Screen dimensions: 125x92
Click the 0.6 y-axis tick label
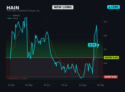tap(105, 63)
